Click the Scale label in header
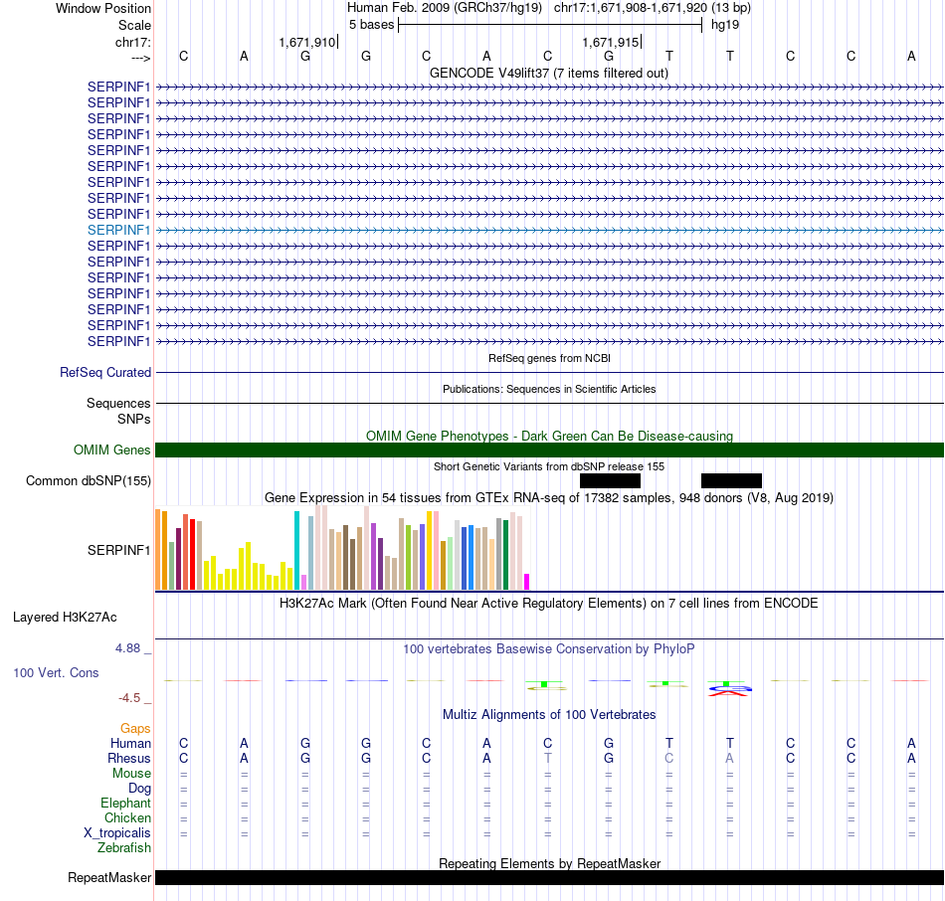This screenshot has width=945, height=901. coord(135,25)
